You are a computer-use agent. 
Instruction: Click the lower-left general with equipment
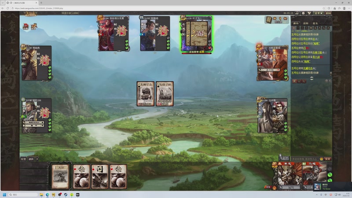point(37,116)
